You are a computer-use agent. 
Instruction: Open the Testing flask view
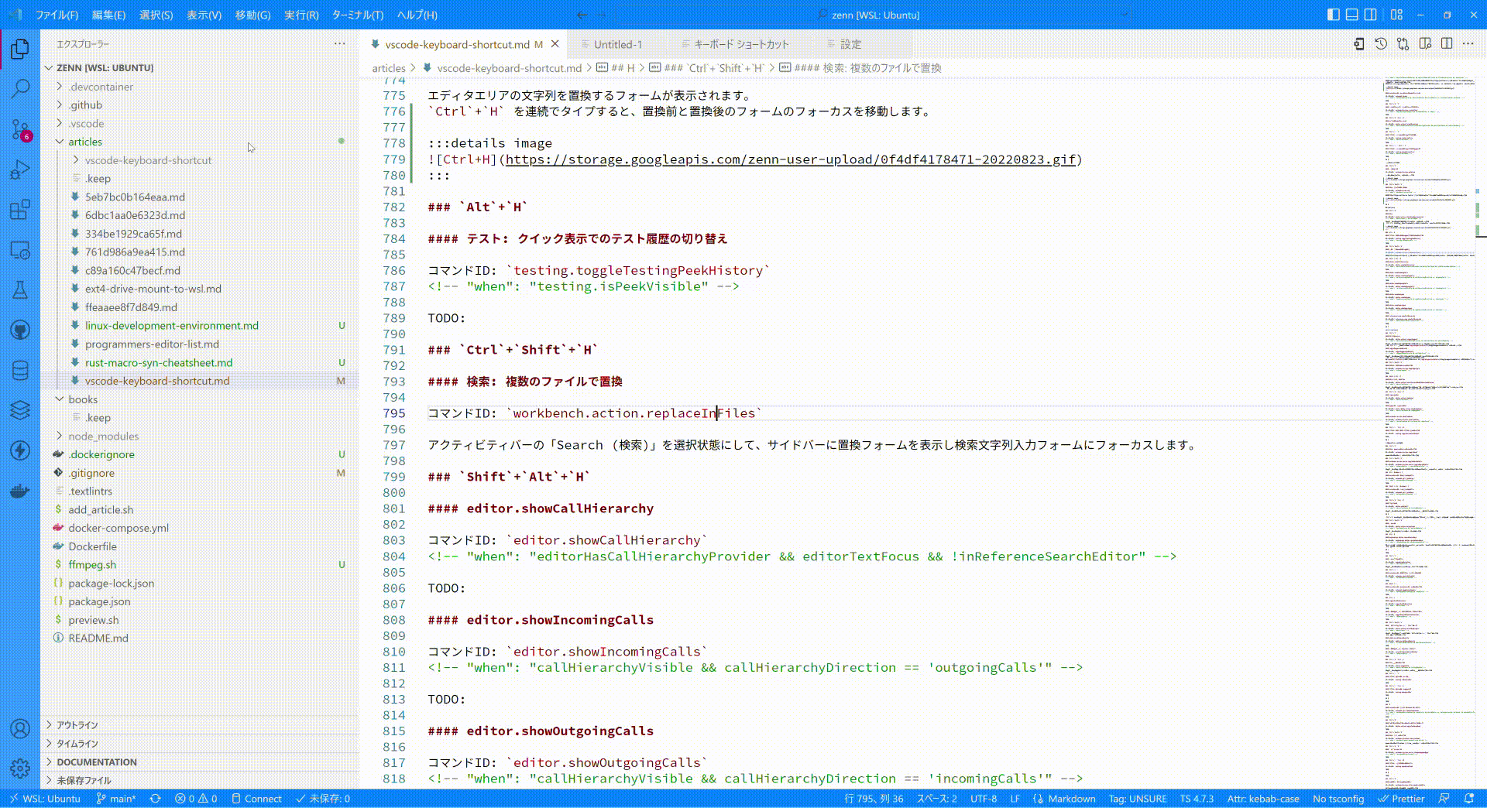click(20, 290)
